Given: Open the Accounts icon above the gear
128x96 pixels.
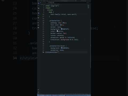Looking at the screenshot, I should pos(38,90).
